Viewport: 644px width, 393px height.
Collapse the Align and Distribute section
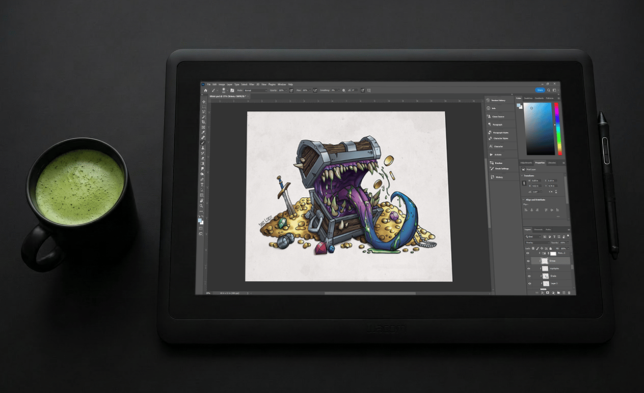pos(523,200)
